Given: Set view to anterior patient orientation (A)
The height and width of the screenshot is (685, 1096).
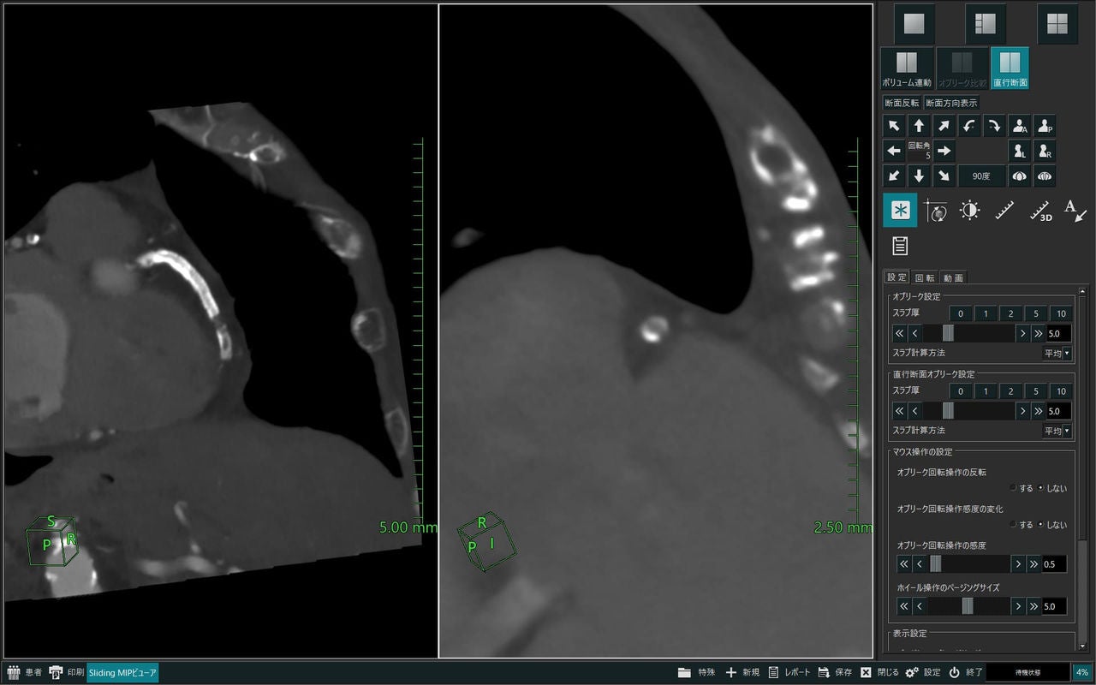Looking at the screenshot, I should point(1019,126).
